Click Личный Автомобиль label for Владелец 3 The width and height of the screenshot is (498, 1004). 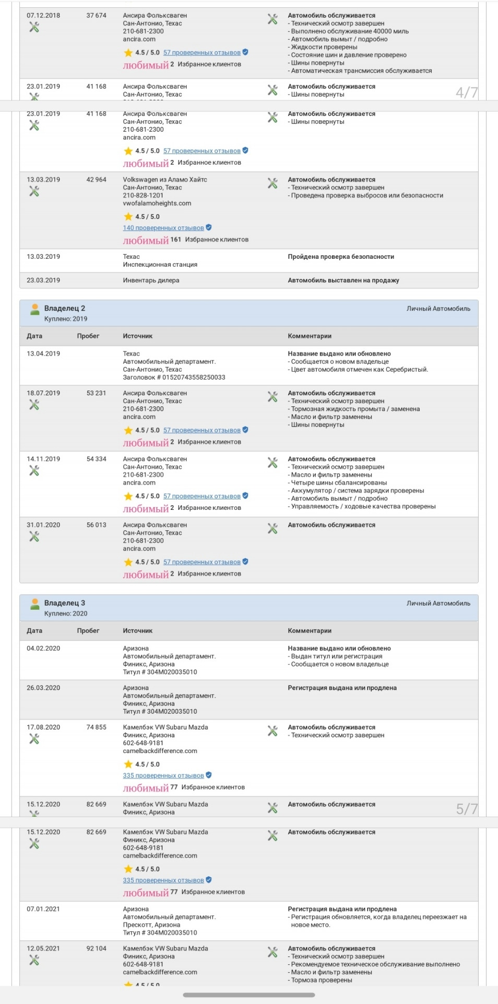click(x=438, y=603)
